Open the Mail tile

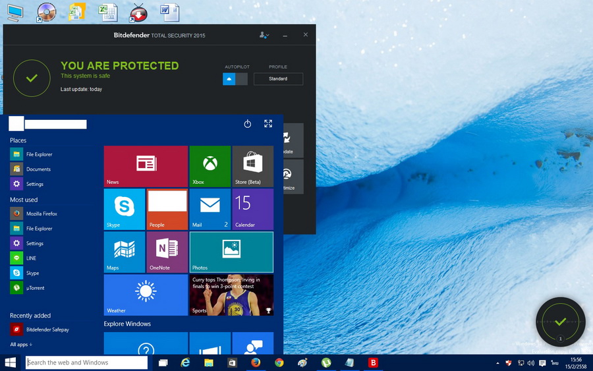coord(210,209)
